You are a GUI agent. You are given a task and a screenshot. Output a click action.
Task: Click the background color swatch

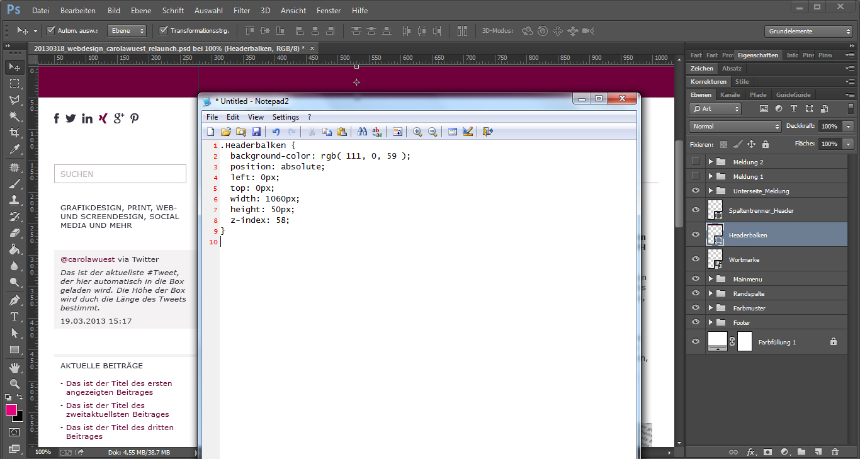point(20,417)
